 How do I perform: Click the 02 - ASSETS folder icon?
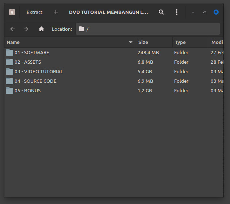pos(9,62)
